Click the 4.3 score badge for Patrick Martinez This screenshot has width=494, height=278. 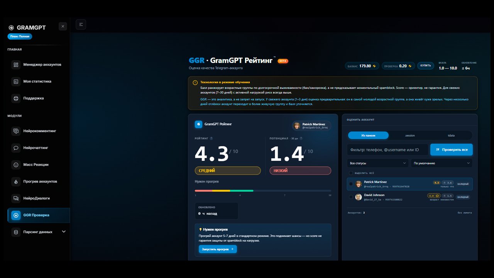[437, 183]
